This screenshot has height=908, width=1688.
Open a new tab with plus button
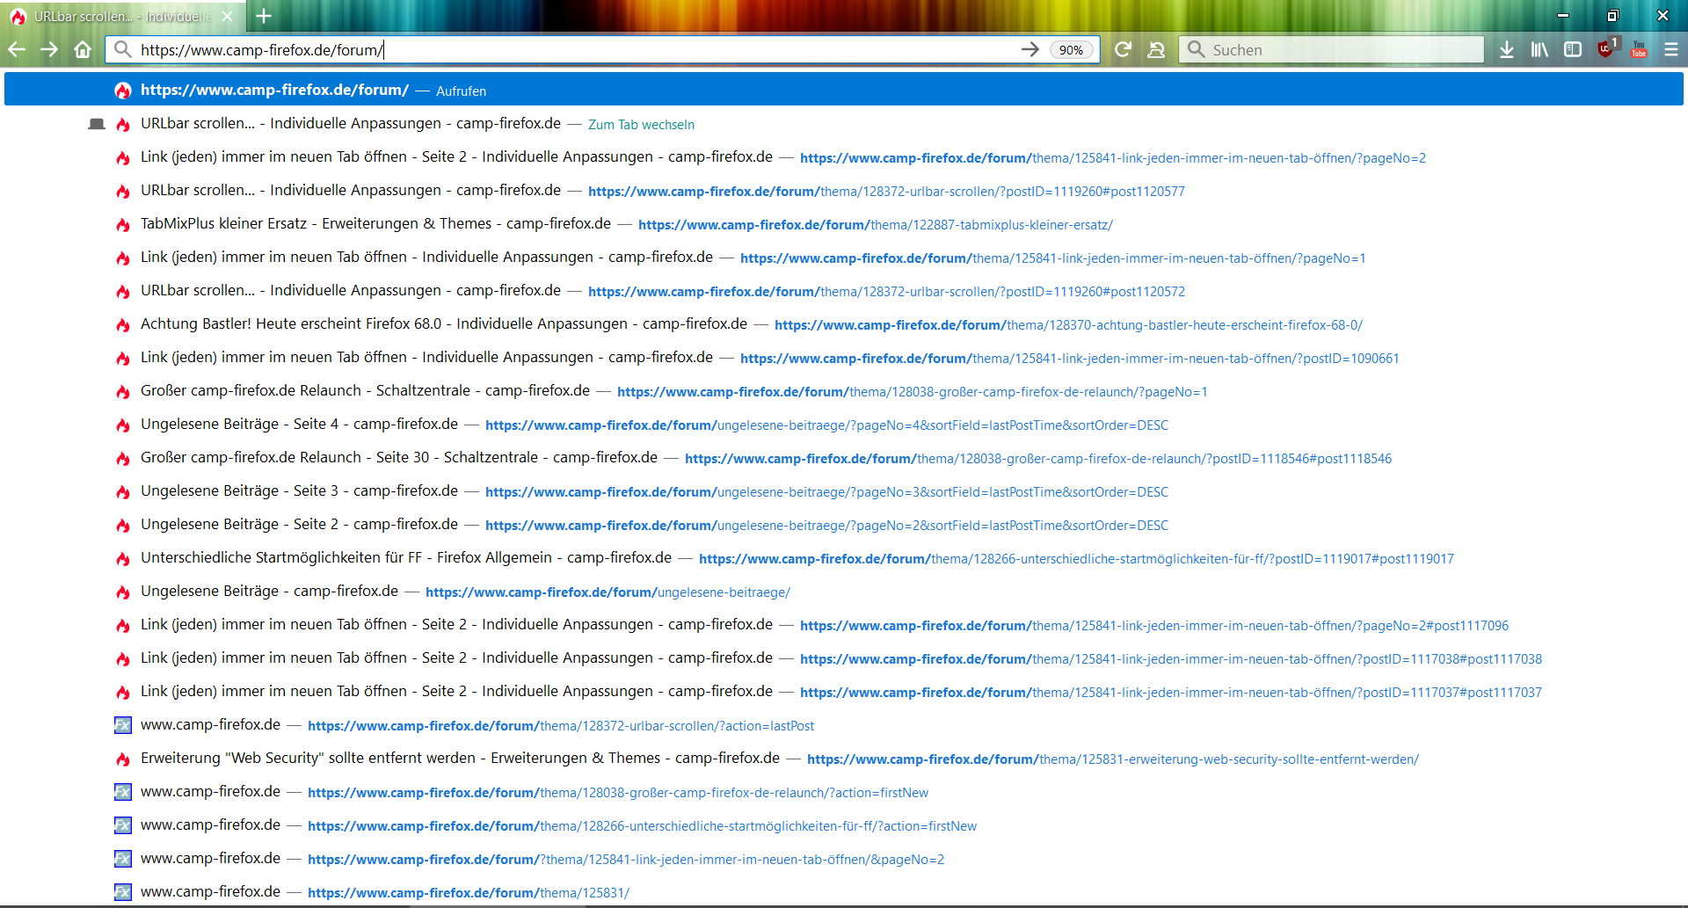point(264,16)
